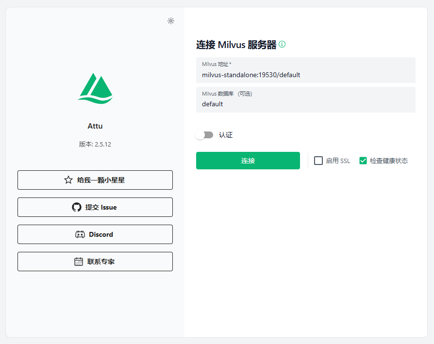Image resolution: width=434 pixels, height=344 pixels.
Task: Click the green 连接 connect button
Action: click(248, 161)
